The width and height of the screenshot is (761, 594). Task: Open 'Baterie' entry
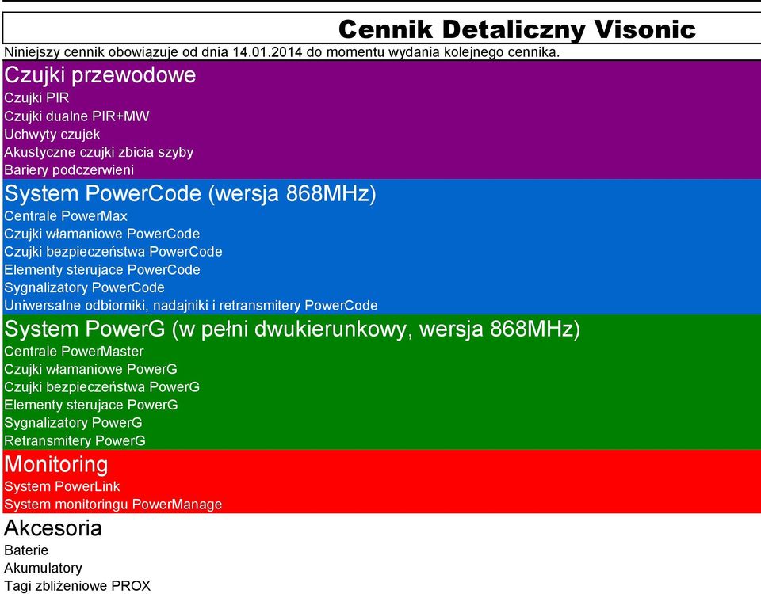(26, 550)
